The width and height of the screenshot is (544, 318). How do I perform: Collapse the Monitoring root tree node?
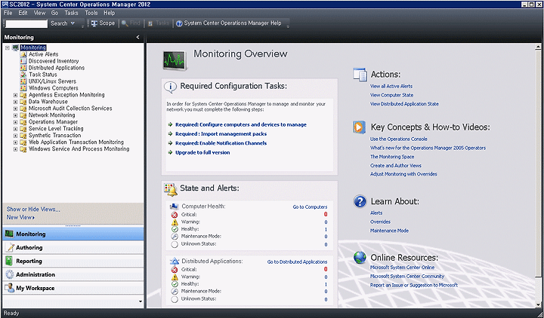(x=8, y=47)
